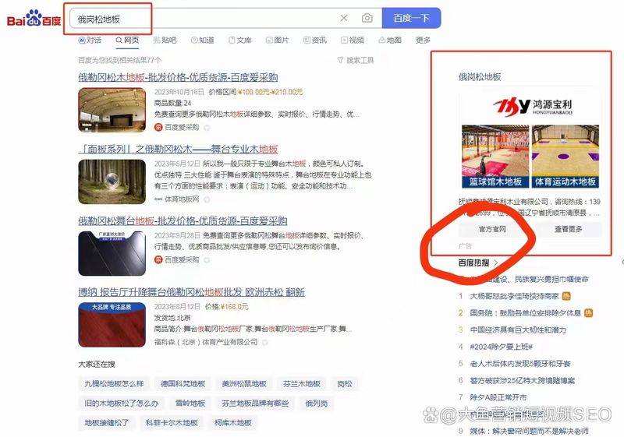Click the gymnasium hall thumbnail of the first result
Viewport: 624px width, 437px height.
[112, 110]
